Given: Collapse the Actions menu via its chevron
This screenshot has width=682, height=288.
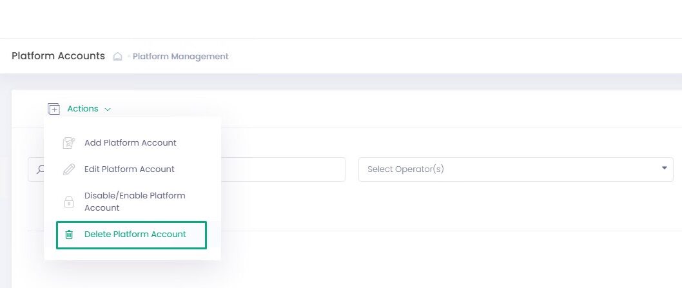Looking at the screenshot, I should click(x=108, y=110).
